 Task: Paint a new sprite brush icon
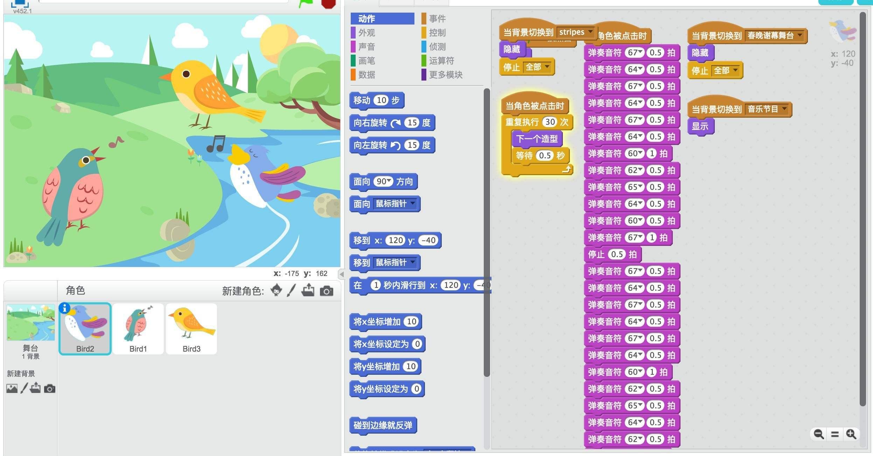291,290
